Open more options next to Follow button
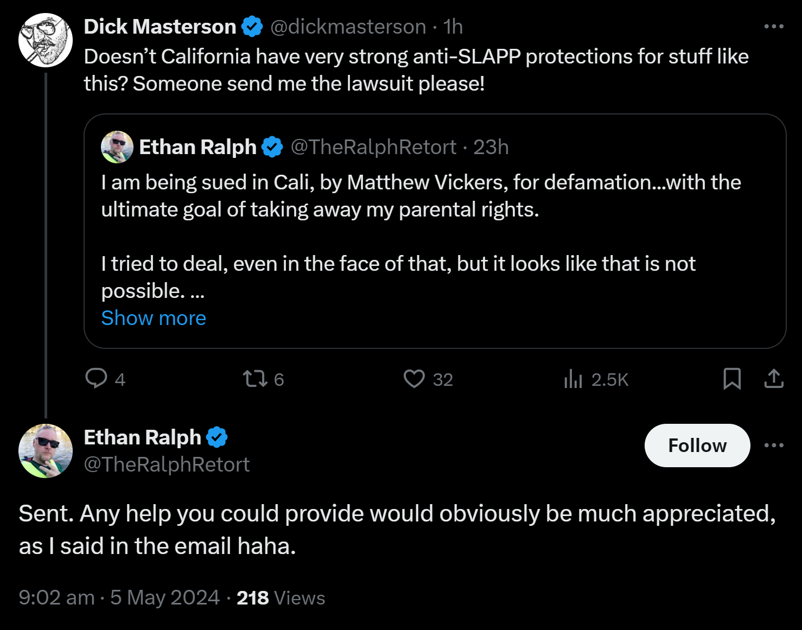The height and width of the screenshot is (630, 802). (774, 445)
